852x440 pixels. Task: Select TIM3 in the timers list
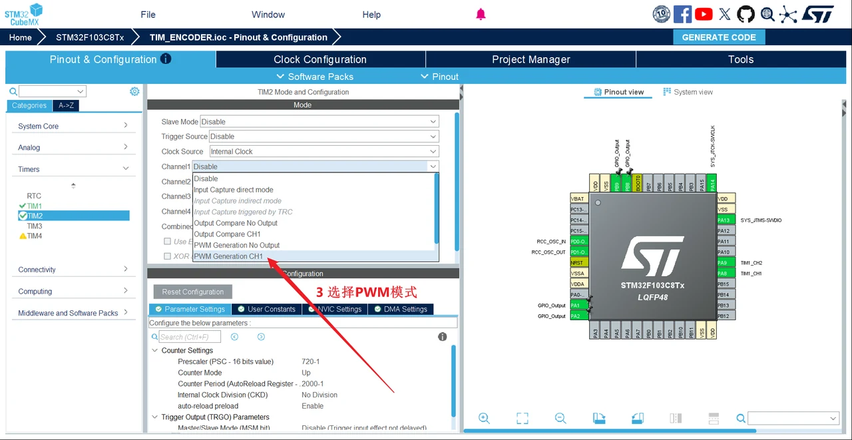pyautogui.click(x=35, y=226)
